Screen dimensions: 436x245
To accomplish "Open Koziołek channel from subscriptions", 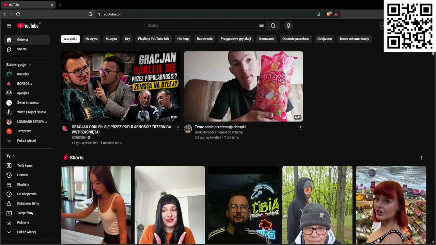I will pyautogui.click(x=27, y=74).
